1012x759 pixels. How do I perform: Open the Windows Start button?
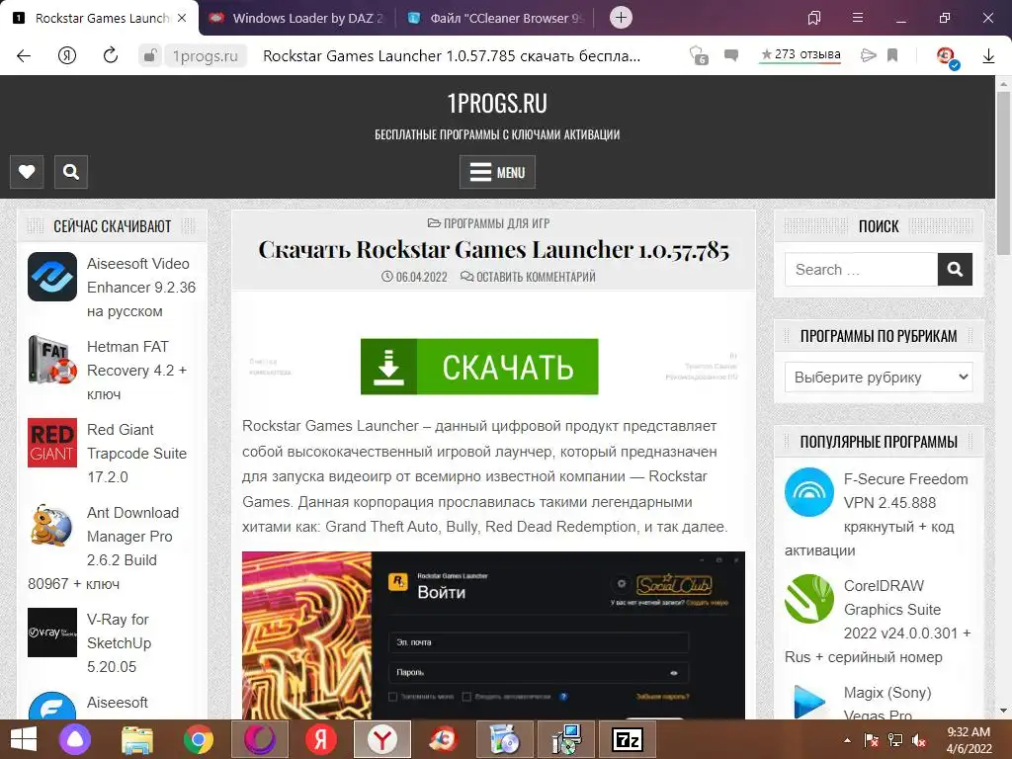point(24,739)
